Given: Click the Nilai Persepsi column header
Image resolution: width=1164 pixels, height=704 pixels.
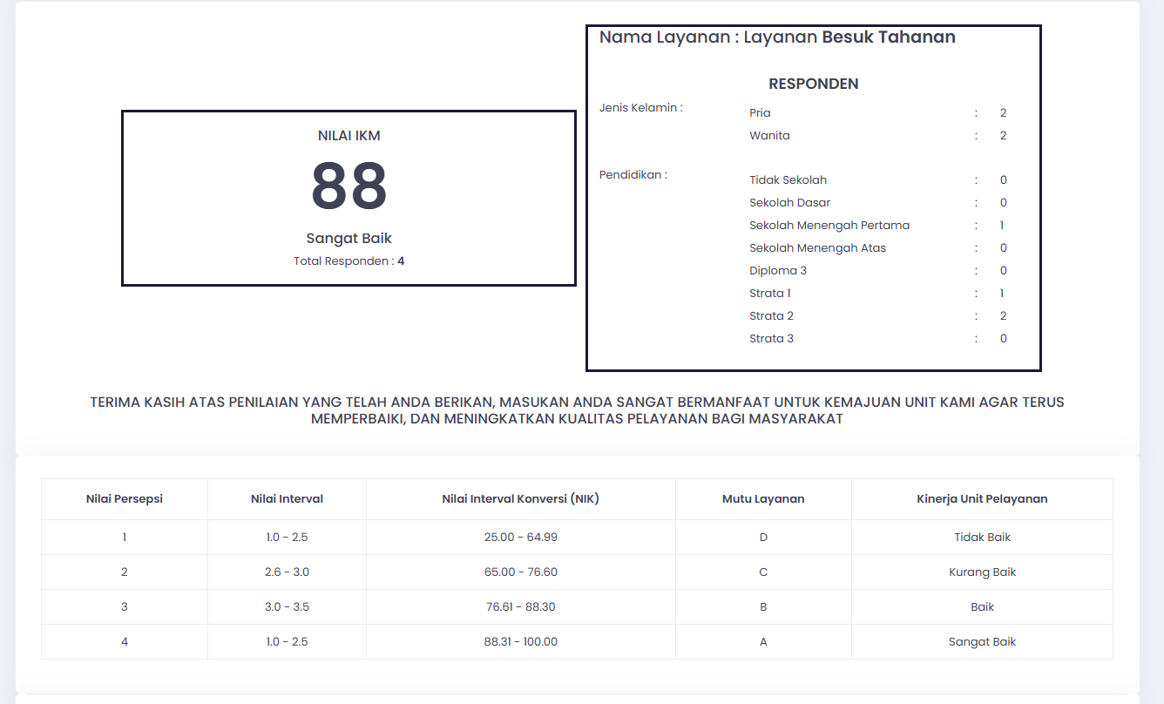Looking at the screenshot, I should pos(125,499).
